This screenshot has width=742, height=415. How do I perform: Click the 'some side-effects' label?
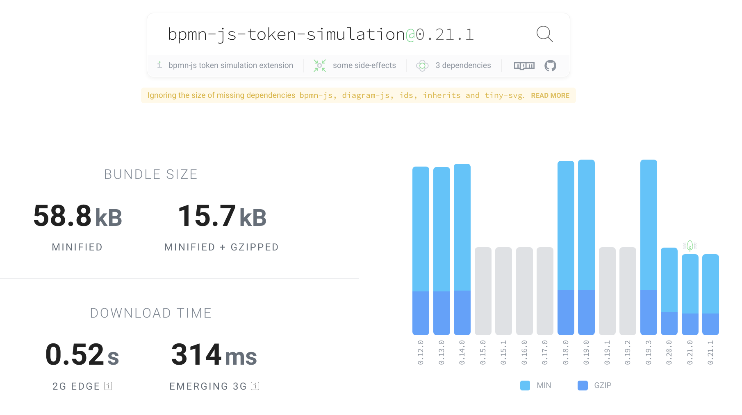(x=364, y=65)
